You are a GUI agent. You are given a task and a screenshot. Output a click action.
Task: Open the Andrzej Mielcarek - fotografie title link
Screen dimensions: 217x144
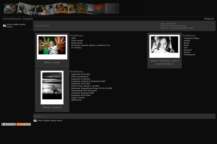click(x=18, y=19)
